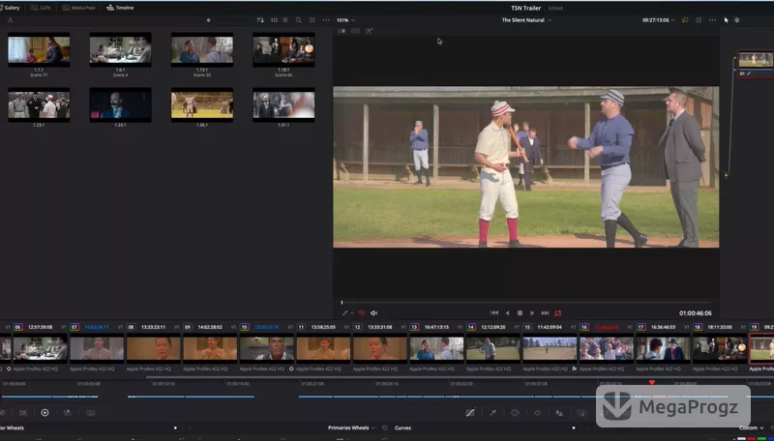The height and width of the screenshot is (441, 774).
Task: Open the Color Match palette icon
Action: [x=22, y=413]
